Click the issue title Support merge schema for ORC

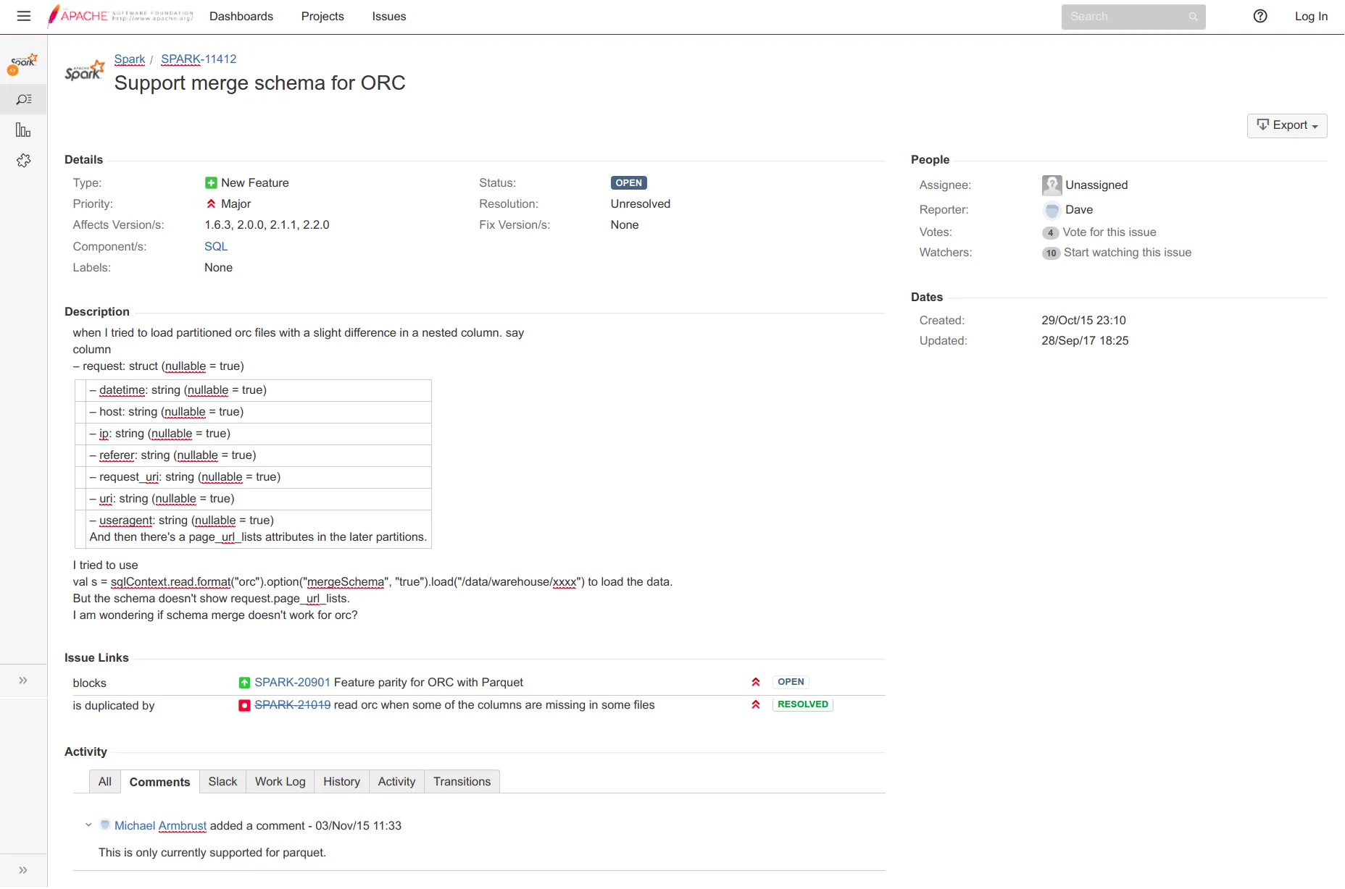tap(260, 83)
